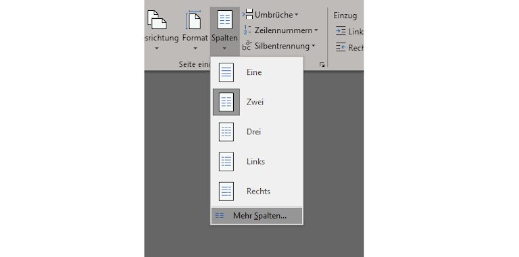Screen dimensions: 519x257
Task: Select the Links column layout option
Action: click(x=257, y=161)
